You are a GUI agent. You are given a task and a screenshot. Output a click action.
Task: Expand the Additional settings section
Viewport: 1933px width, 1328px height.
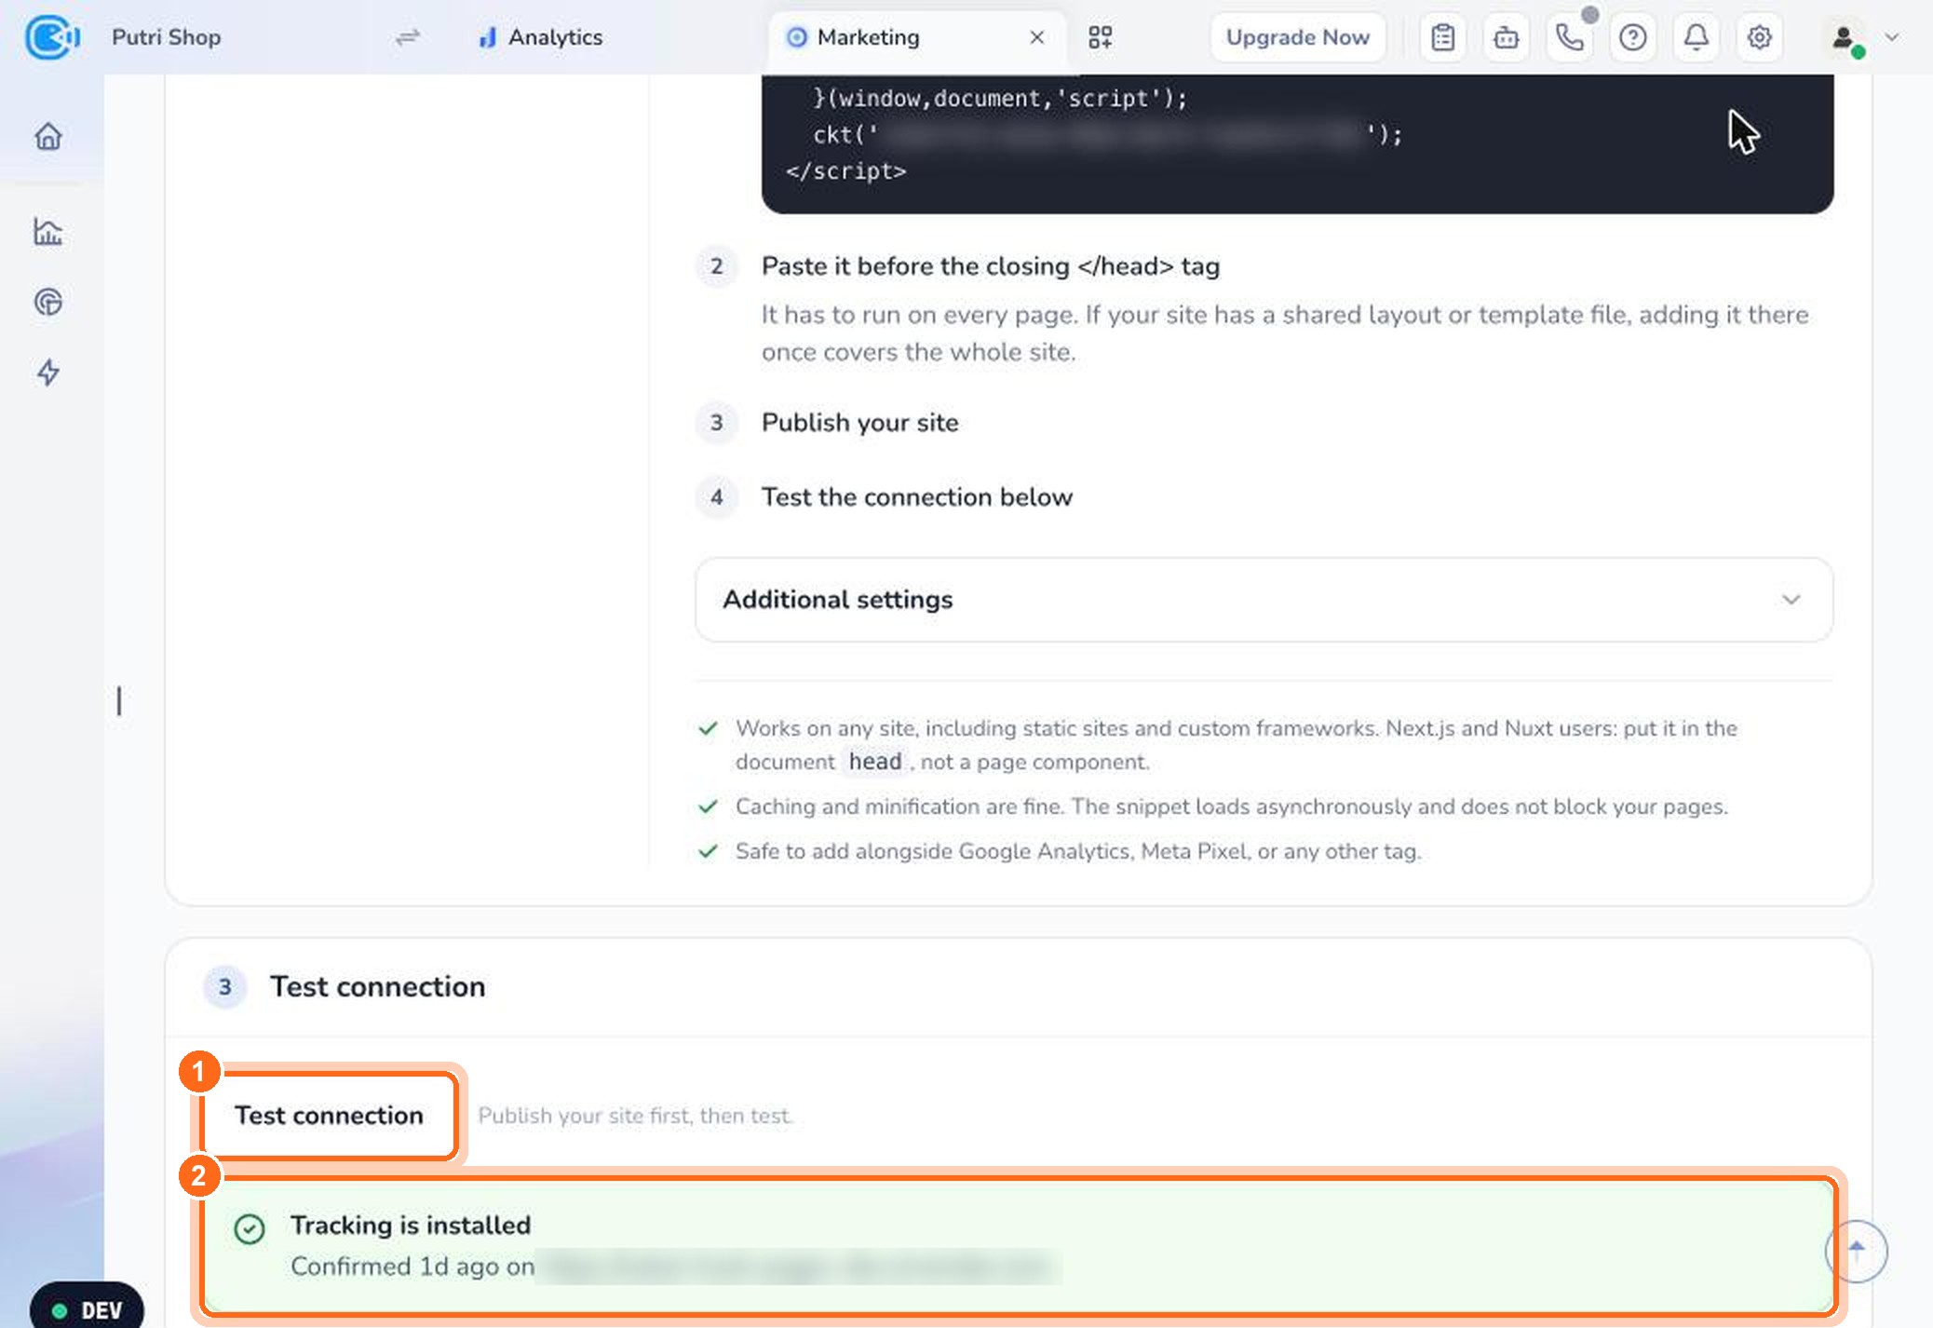(1264, 600)
